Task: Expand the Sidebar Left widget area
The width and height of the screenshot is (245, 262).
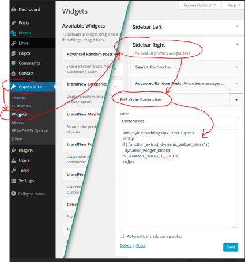Action: (x=237, y=26)
